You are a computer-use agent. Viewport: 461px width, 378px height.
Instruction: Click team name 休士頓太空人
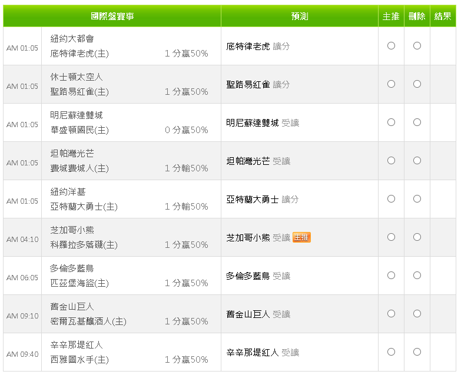pyautogui.click(x=77, y=77)
